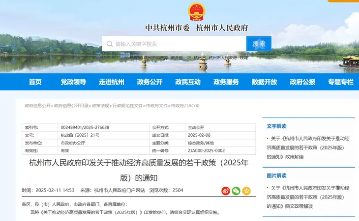Viewport: 359px width, 221px height.
Task: Click the magnifier icon in search box
Action: coord(109,44)
